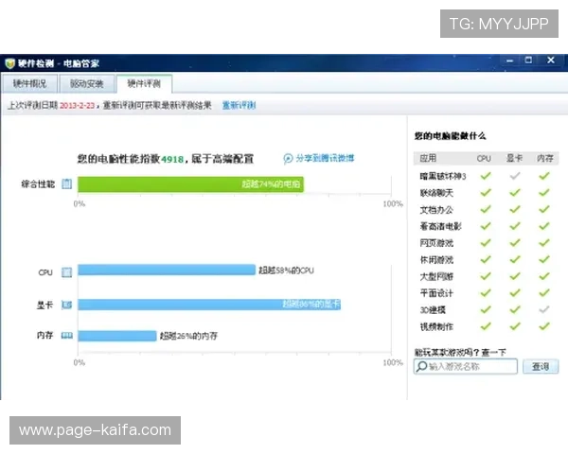Screen dimensions: 568x454
Task: Click the performance score 4918
Action: point(172,159)
